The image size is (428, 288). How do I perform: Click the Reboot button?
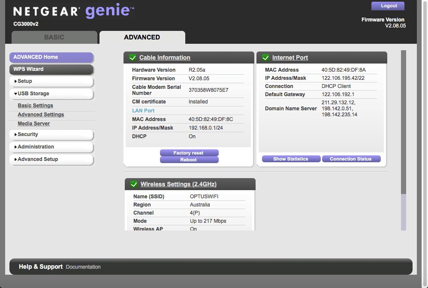(189, 160)
